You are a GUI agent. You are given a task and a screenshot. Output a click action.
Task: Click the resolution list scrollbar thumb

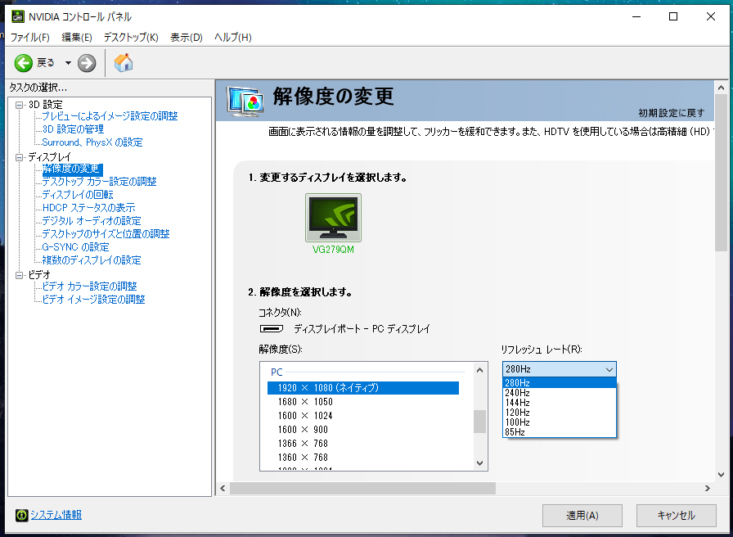(479, 422)
